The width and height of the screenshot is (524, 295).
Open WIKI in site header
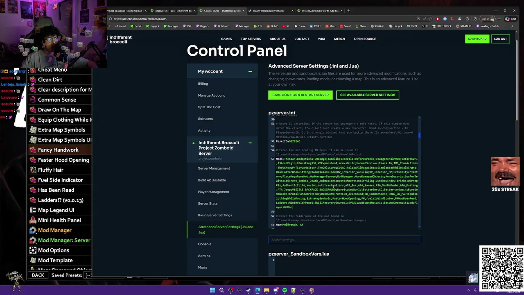(x=321, y=39)
